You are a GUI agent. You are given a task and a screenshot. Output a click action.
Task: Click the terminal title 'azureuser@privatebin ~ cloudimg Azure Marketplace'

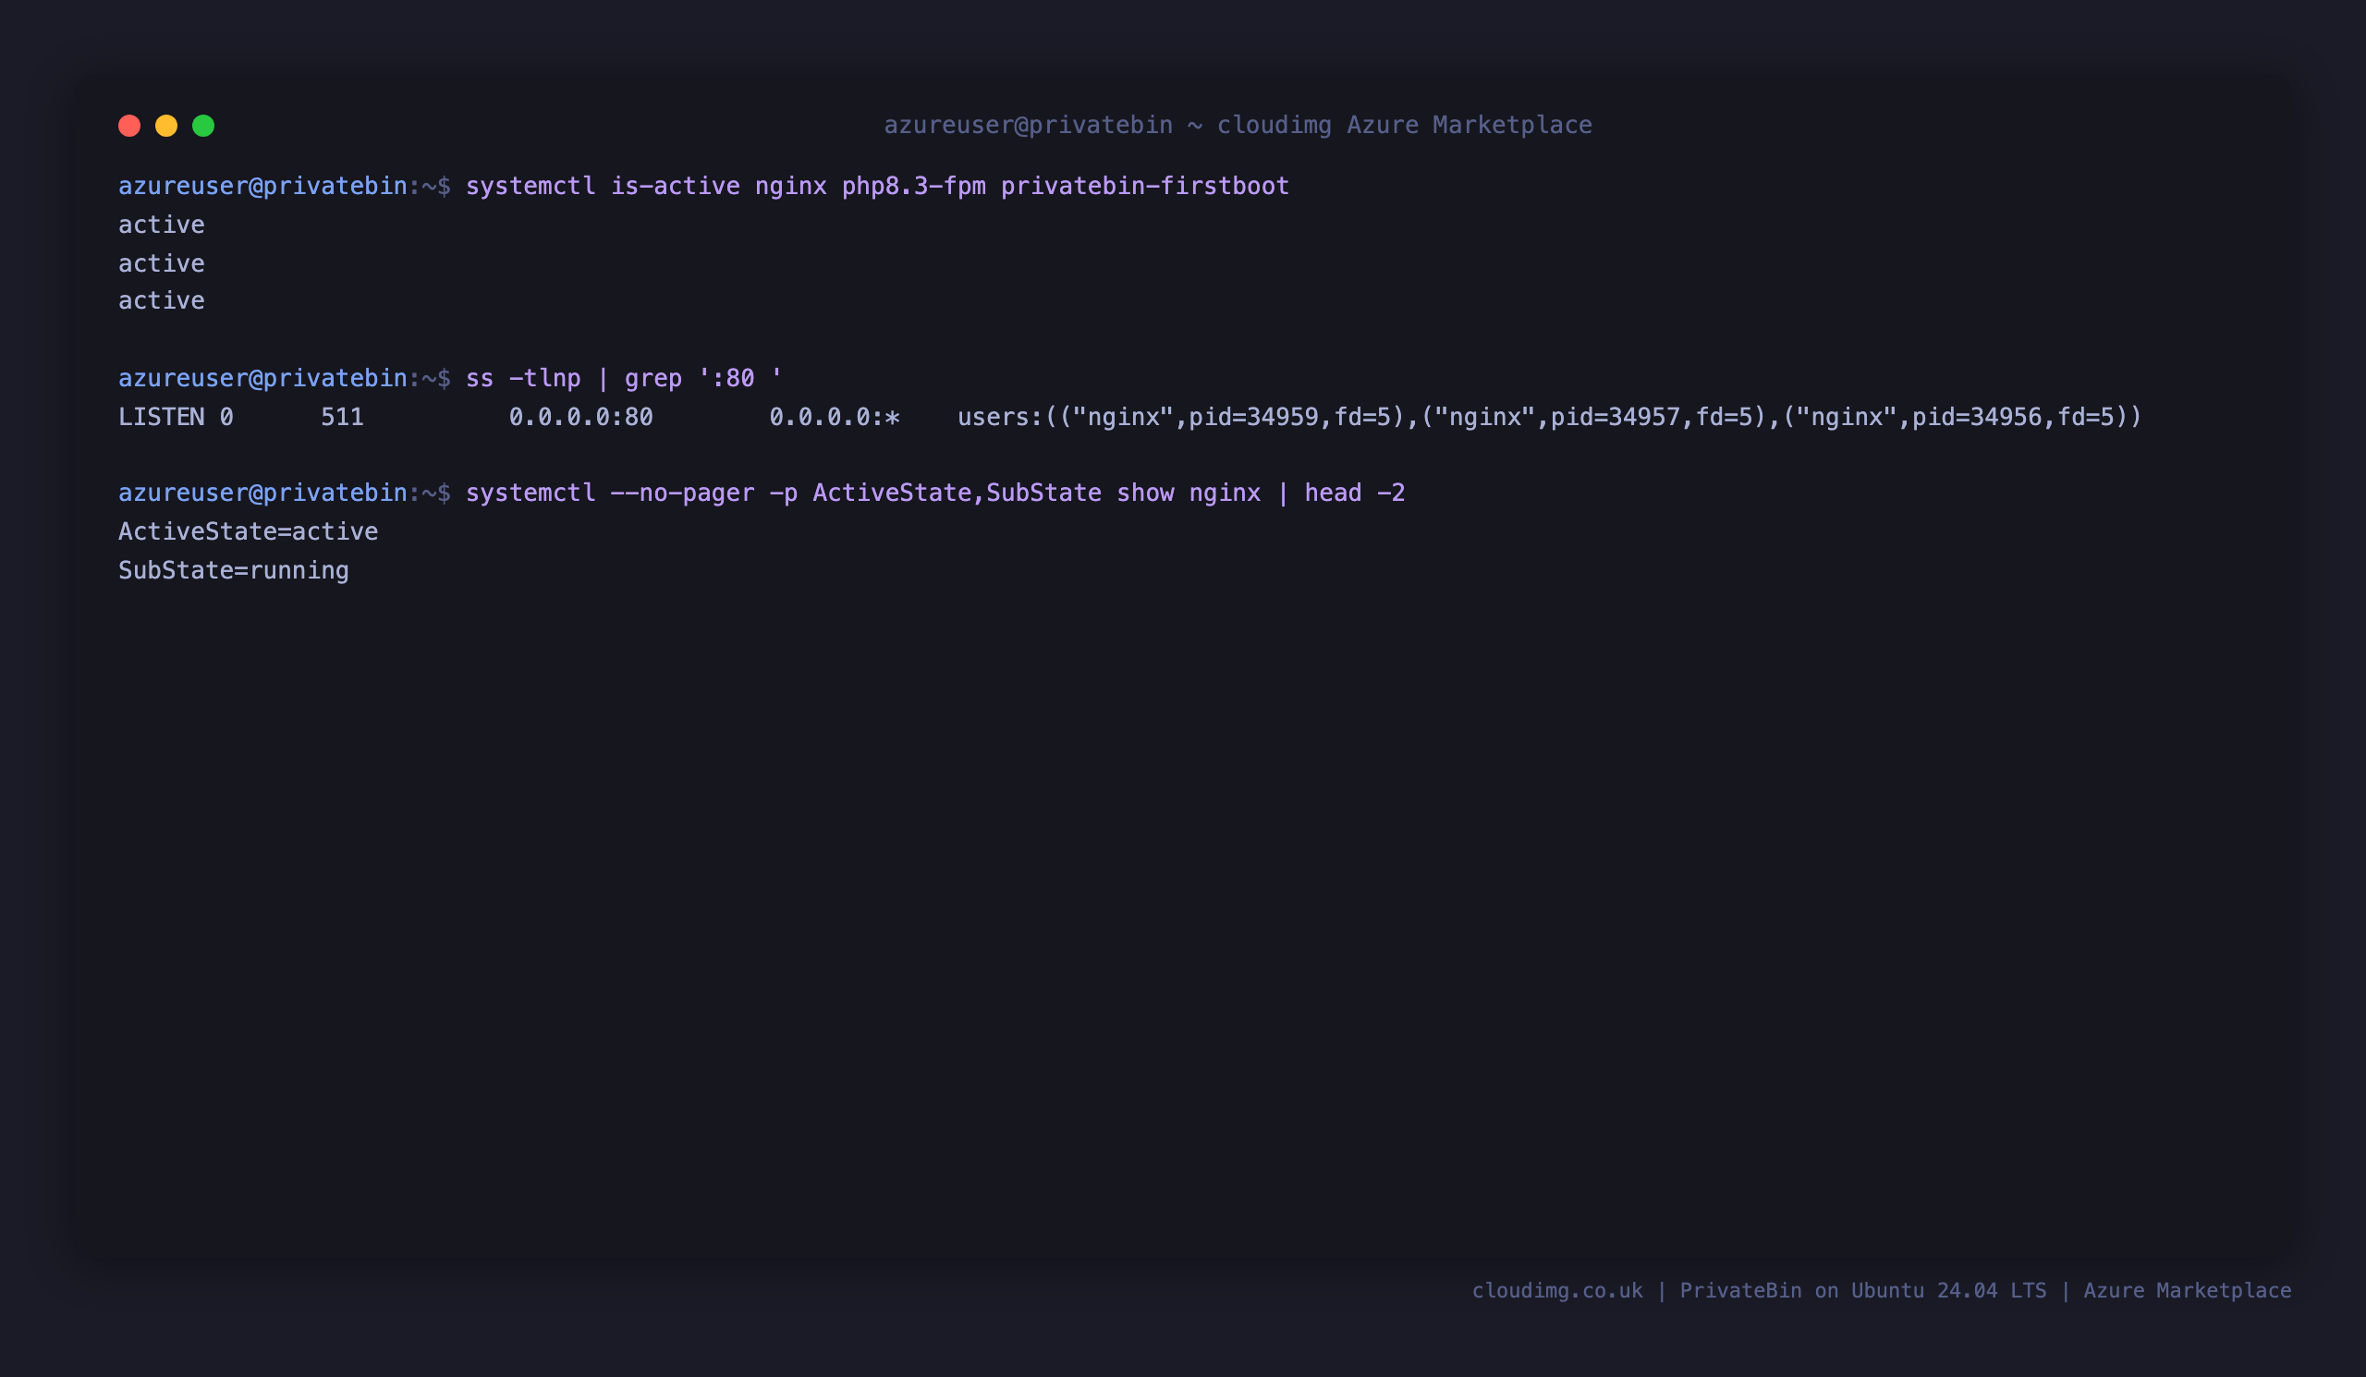pyautogui.click(x=1238, y=125)
